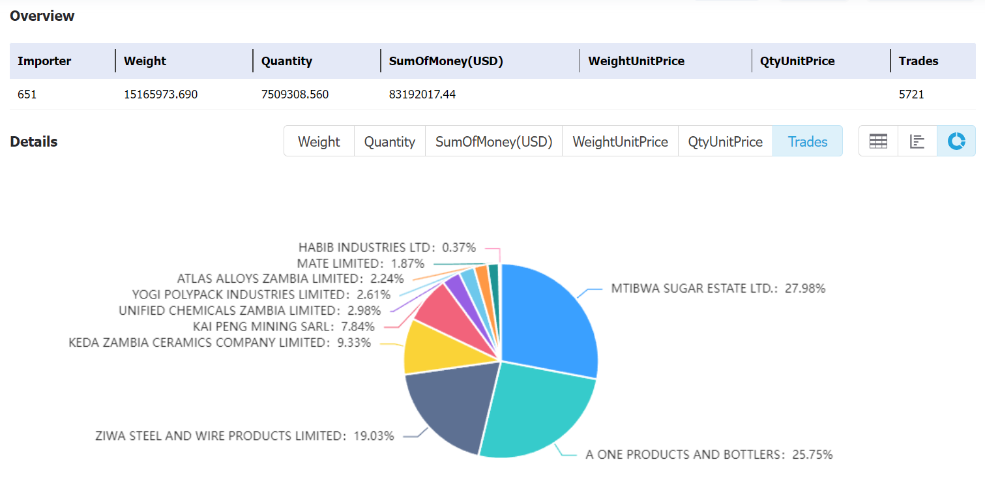Select the Quantity tab in Details
The width and height of the screenshot is (985, 479).
389,141
